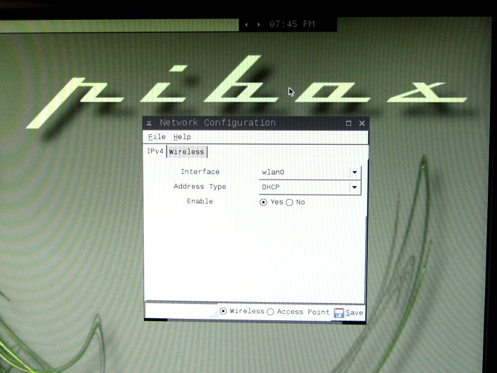The width and height of the screenshot is (497, 373).
Task: Click the 07:45 PM clock
Action: coord(292,24)
